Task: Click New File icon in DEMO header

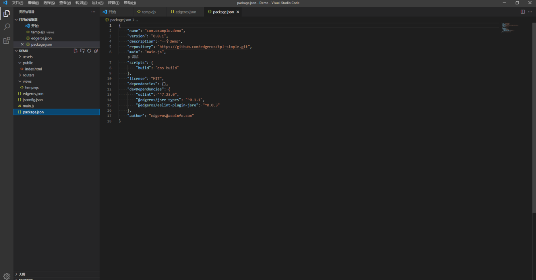Action: tap(75, 51)
